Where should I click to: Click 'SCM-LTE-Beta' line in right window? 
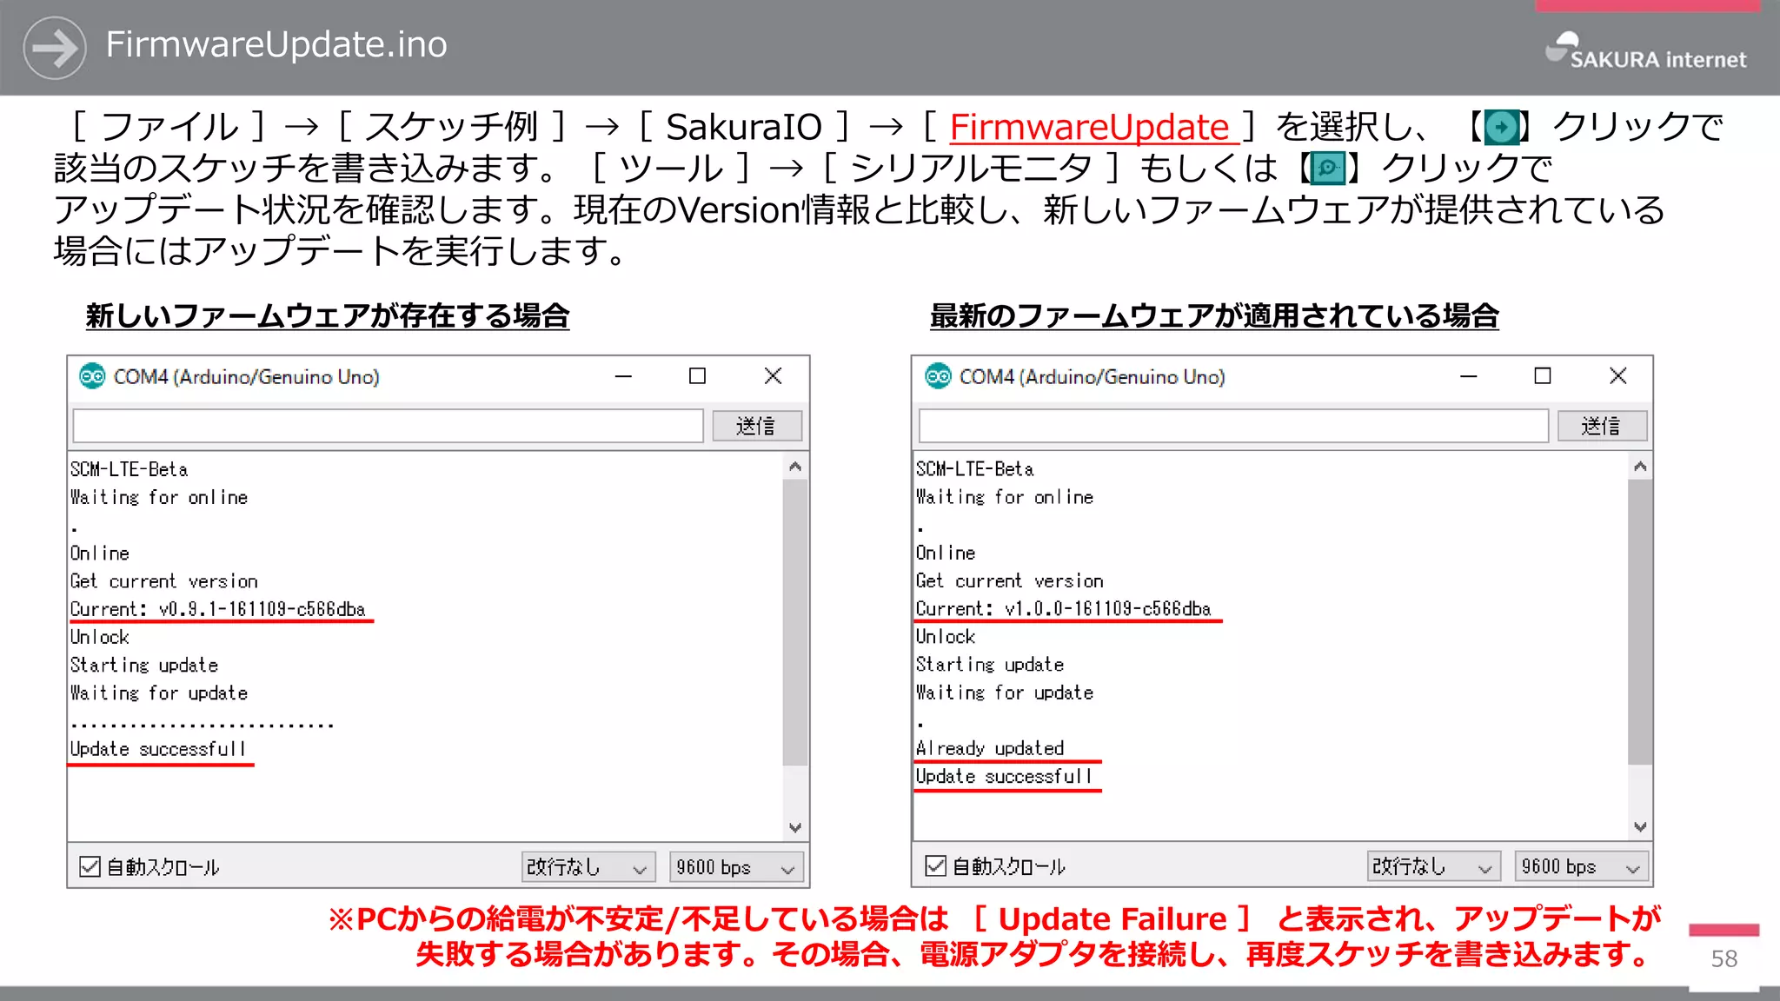[974, 469]
